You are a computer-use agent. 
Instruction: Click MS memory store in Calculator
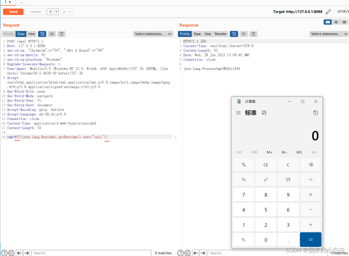pos(299,152)
